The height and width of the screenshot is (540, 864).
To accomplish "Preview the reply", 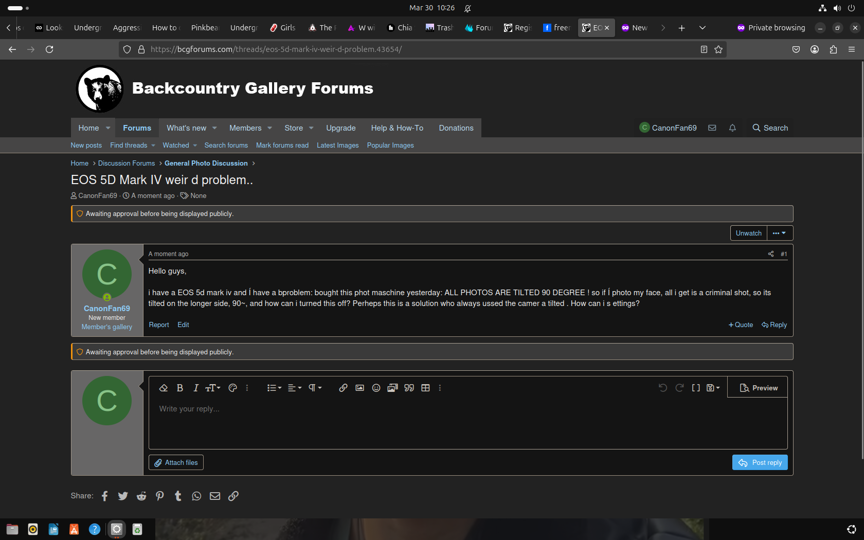I will [x=758, y=388].
